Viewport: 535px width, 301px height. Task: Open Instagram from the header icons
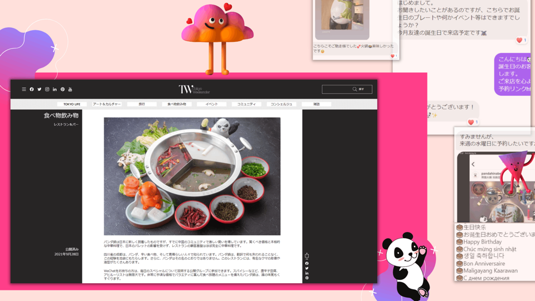point(47,89)
